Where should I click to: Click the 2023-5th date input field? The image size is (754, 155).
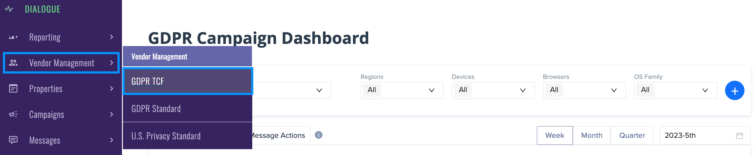click(696, 135)
